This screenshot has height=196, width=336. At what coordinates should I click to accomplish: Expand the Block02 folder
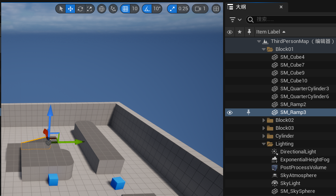[264, 120]
